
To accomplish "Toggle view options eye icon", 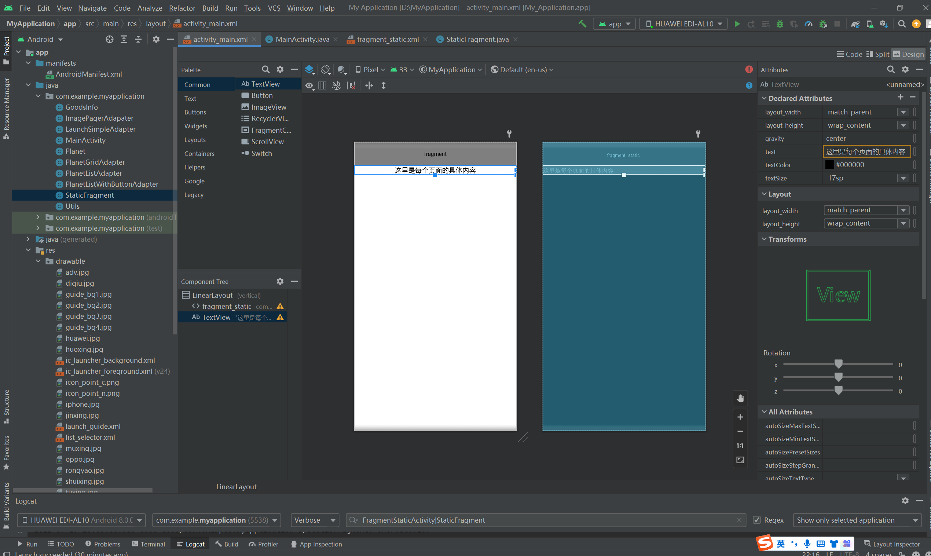I will (x=309, y=86).
